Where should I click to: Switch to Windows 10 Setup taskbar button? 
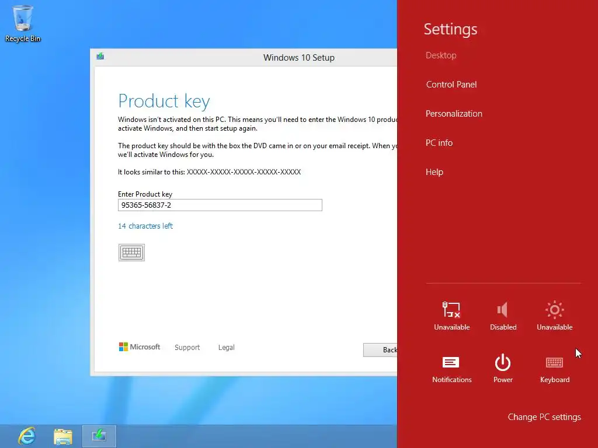99,436
